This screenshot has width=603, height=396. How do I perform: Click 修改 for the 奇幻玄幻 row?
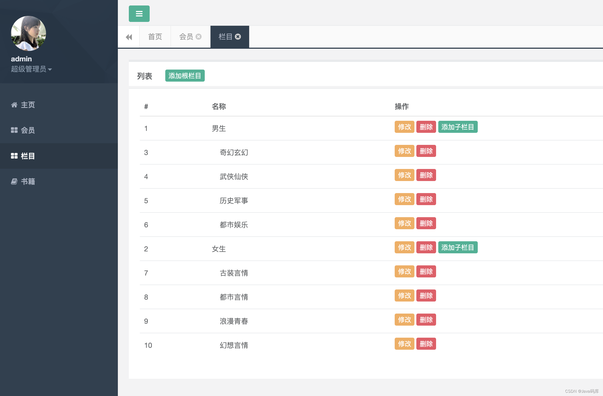404,151
